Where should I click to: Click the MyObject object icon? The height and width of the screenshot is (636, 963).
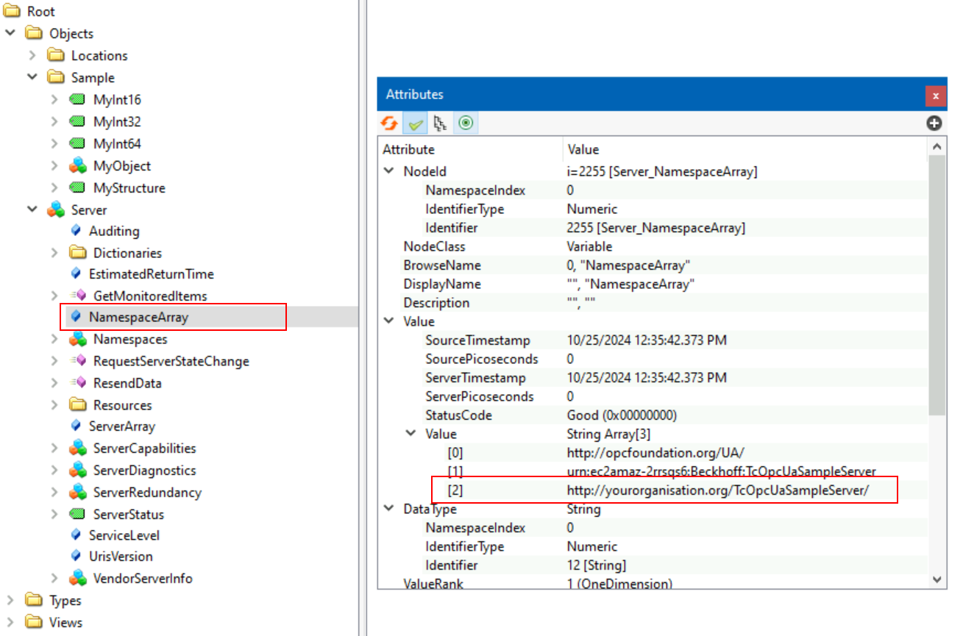pos(77,165)
